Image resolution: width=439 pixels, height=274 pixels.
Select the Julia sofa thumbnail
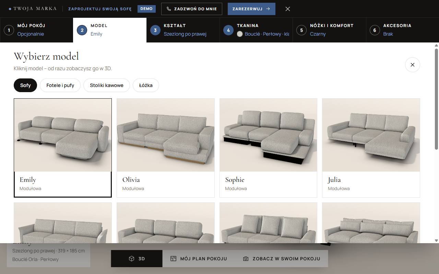point(371,135)
